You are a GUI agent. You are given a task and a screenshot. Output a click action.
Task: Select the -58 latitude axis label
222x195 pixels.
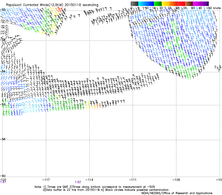(x=3, y=139)
